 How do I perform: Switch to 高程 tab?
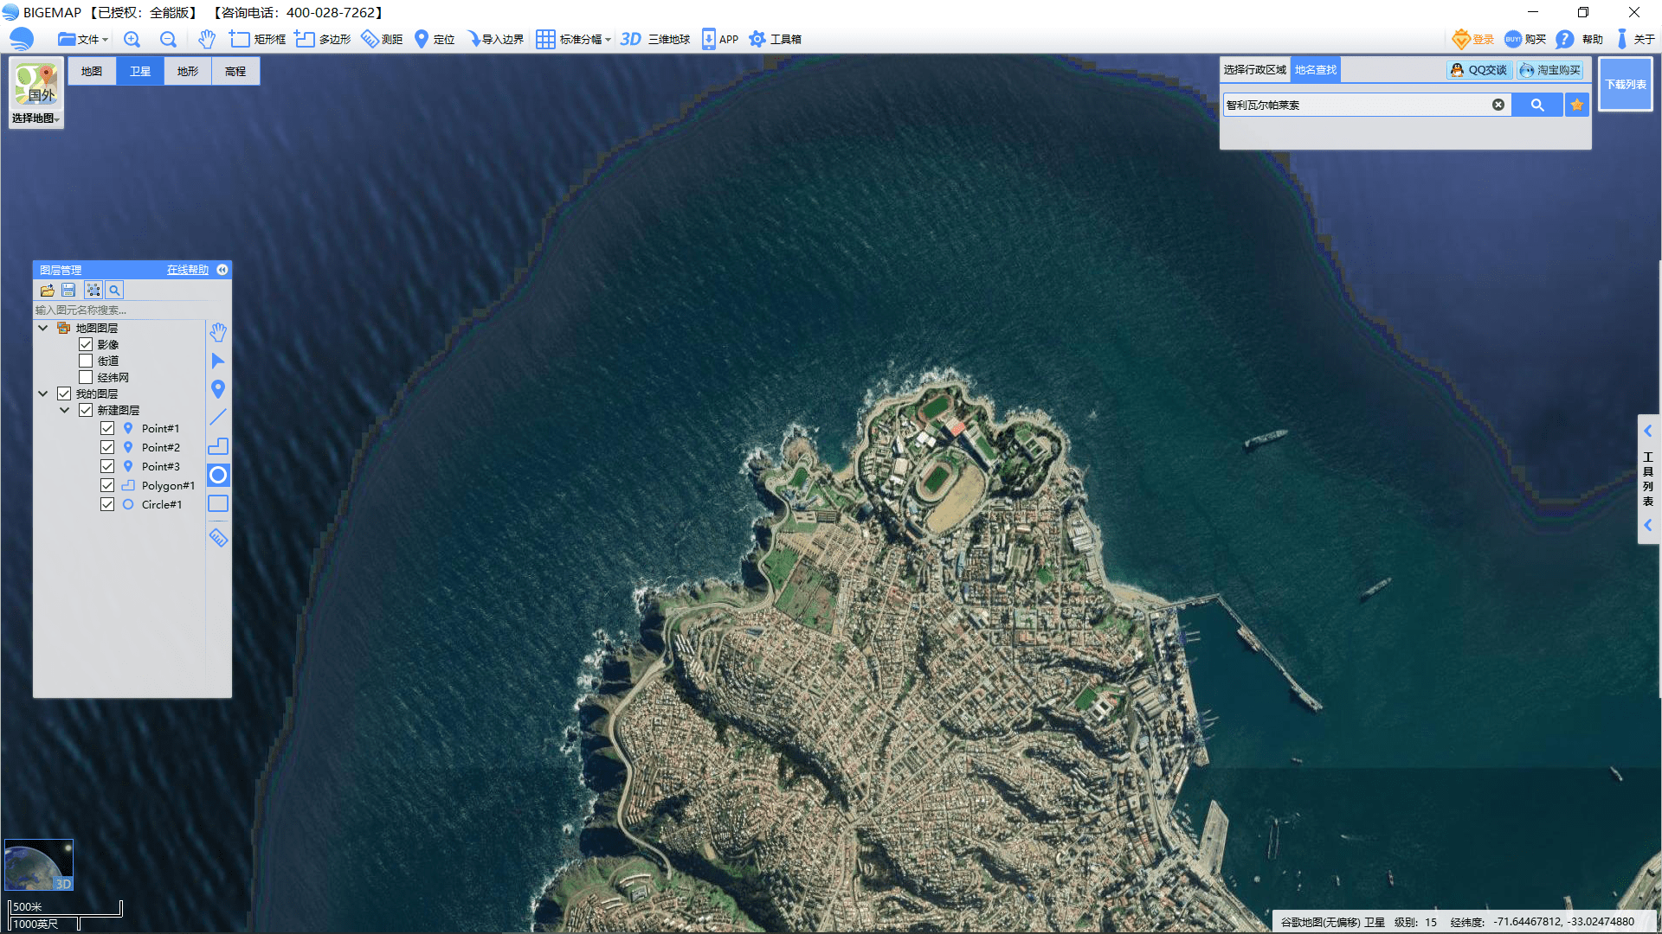[236, 71]
